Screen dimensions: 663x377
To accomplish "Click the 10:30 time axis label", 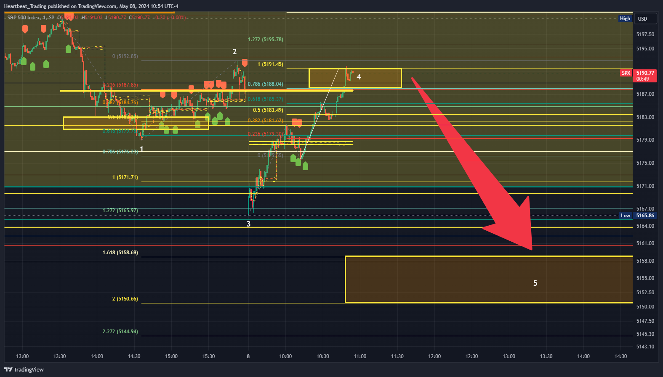I will (323, 356).
